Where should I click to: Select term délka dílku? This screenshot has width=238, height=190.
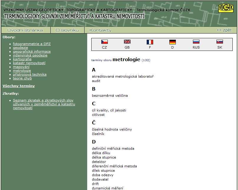coord(101,153)
